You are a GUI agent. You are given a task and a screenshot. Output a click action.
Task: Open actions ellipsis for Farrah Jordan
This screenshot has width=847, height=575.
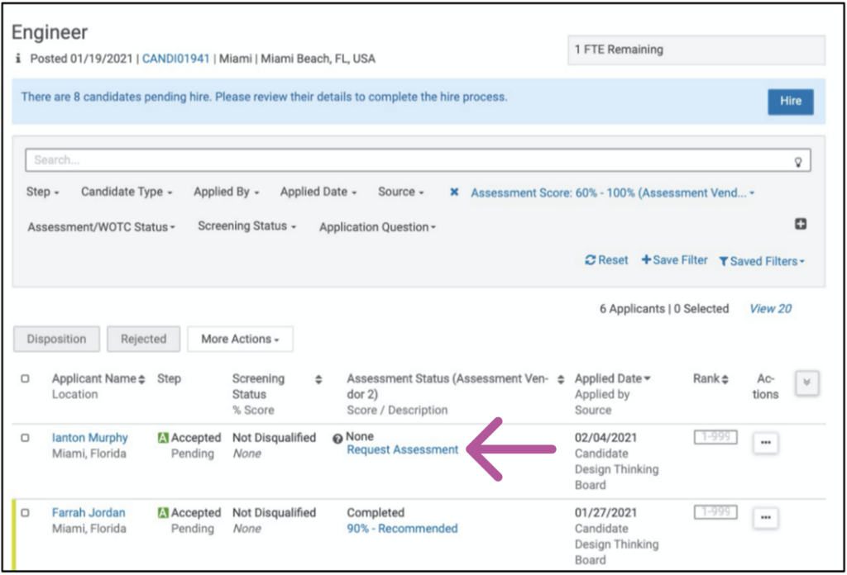[765, 519]
